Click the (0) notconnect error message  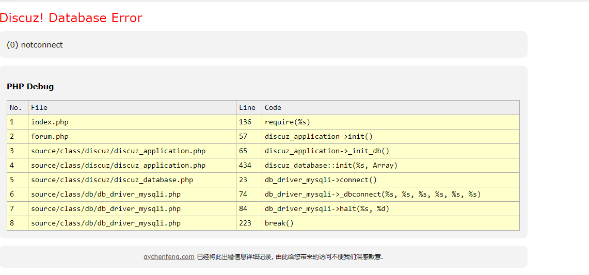pyautogui.click(x=35, y=45)
